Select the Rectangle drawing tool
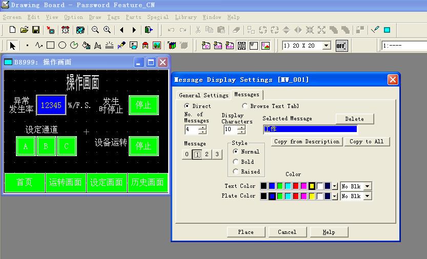 point(50,46)
